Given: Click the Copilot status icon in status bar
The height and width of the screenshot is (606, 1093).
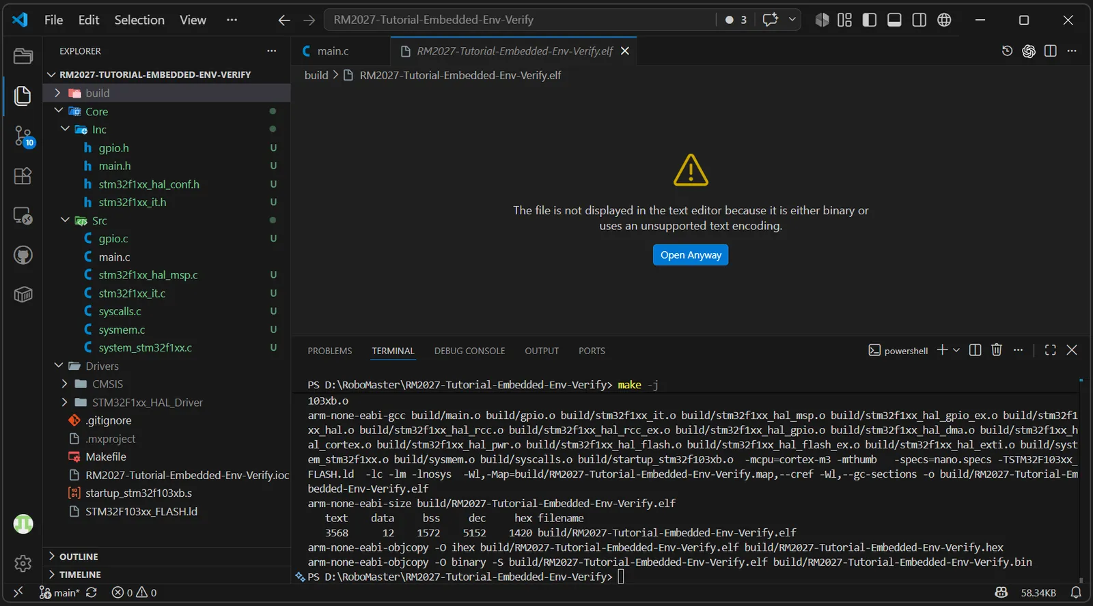Looking at the screenshot, I should tap(1001, 592).
